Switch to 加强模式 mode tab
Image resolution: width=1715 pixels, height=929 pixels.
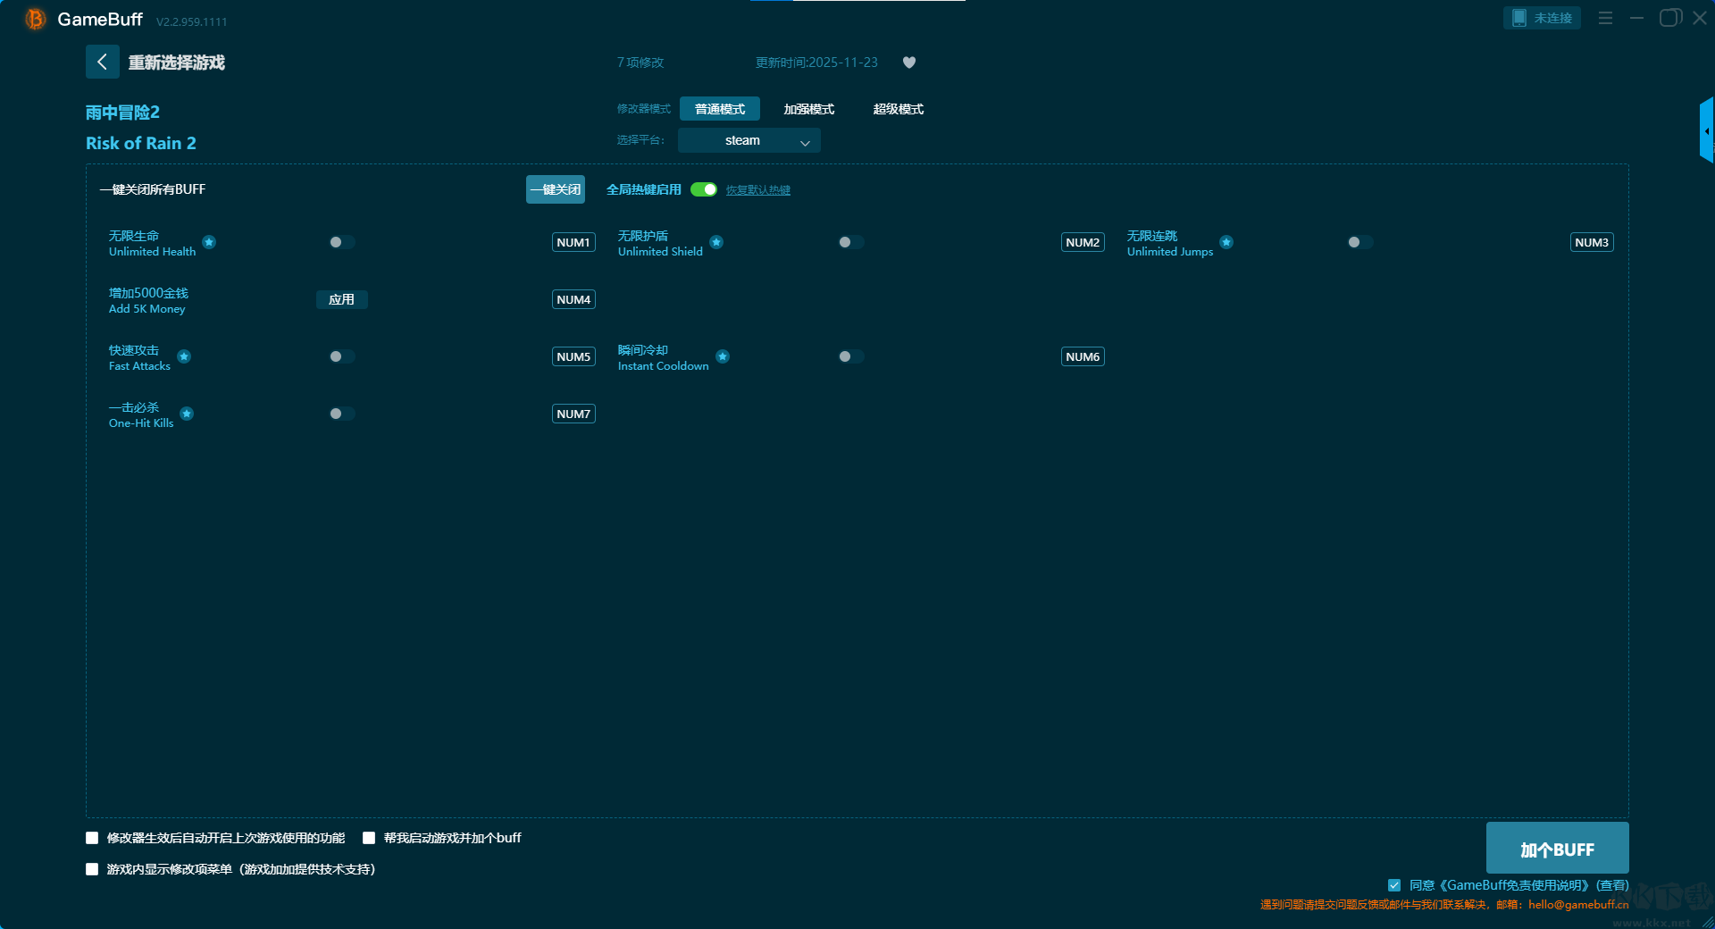click(808, 109)
